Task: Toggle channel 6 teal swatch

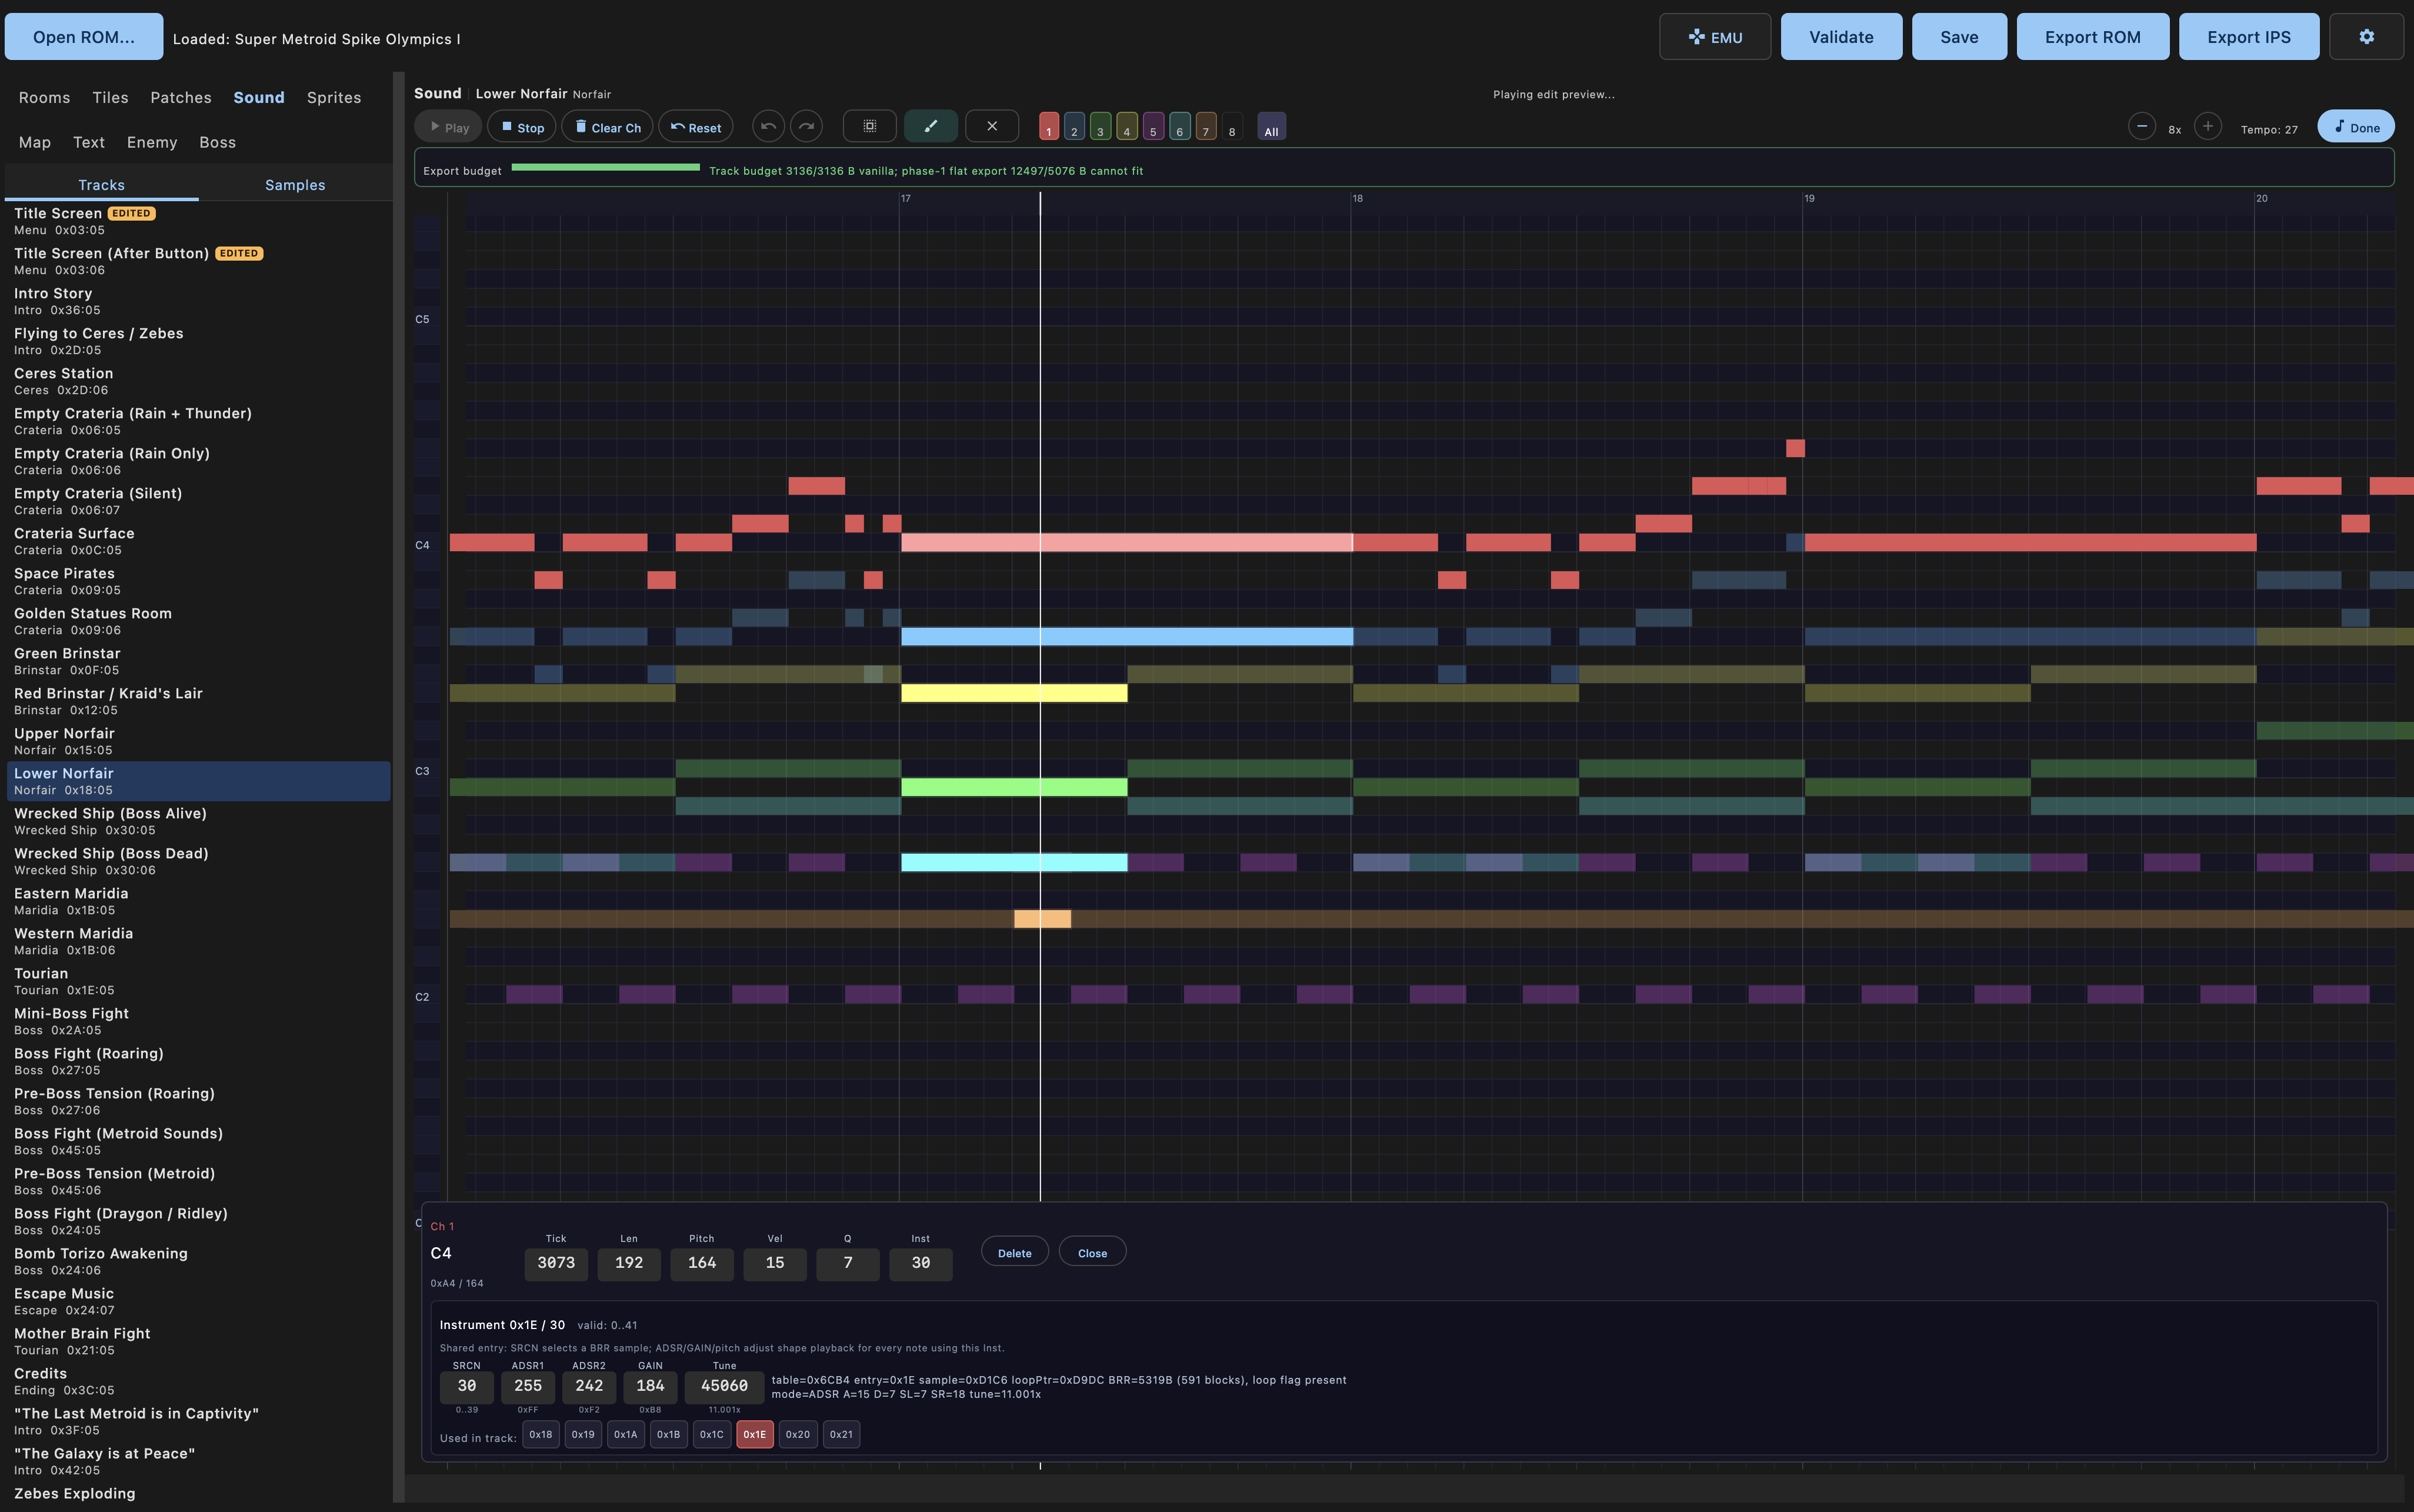Action: [x=1179, y=127]
